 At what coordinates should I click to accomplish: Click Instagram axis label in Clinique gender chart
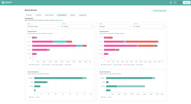coord(102,78)
